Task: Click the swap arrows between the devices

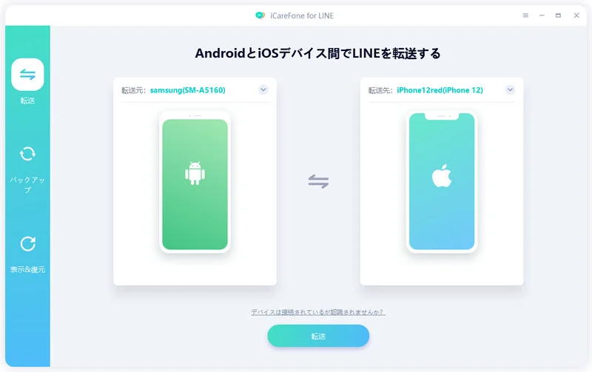Action: coord(318,181)
